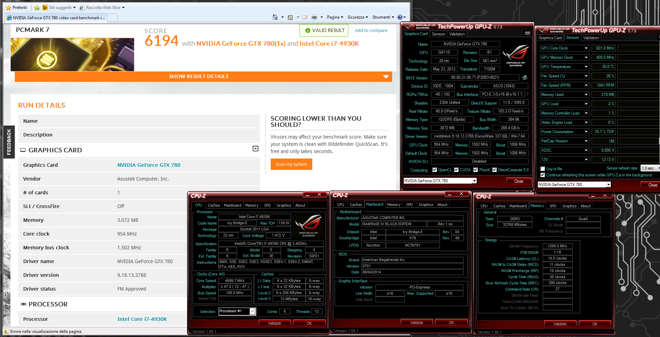Click the add-to-favorites bar star icon
The image size is (660, 337).
coord(37,8)
